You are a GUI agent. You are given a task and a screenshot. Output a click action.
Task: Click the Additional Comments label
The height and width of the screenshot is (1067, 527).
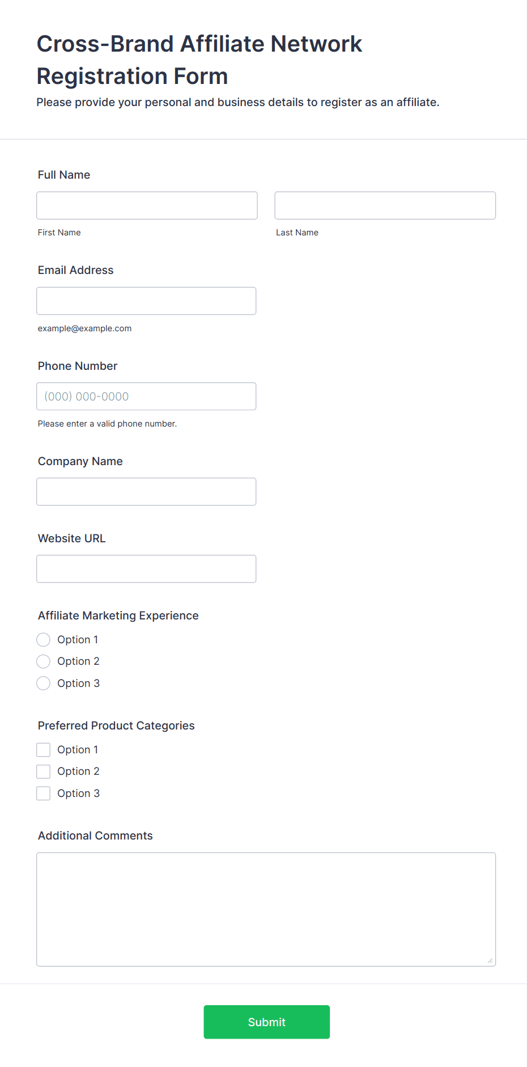tap(95, 836)
